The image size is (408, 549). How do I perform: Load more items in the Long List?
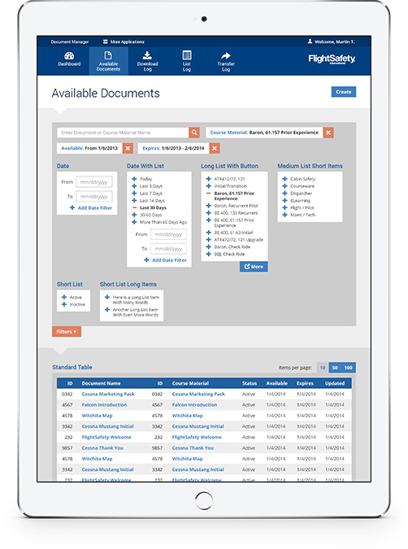click(x=254, y=267)
